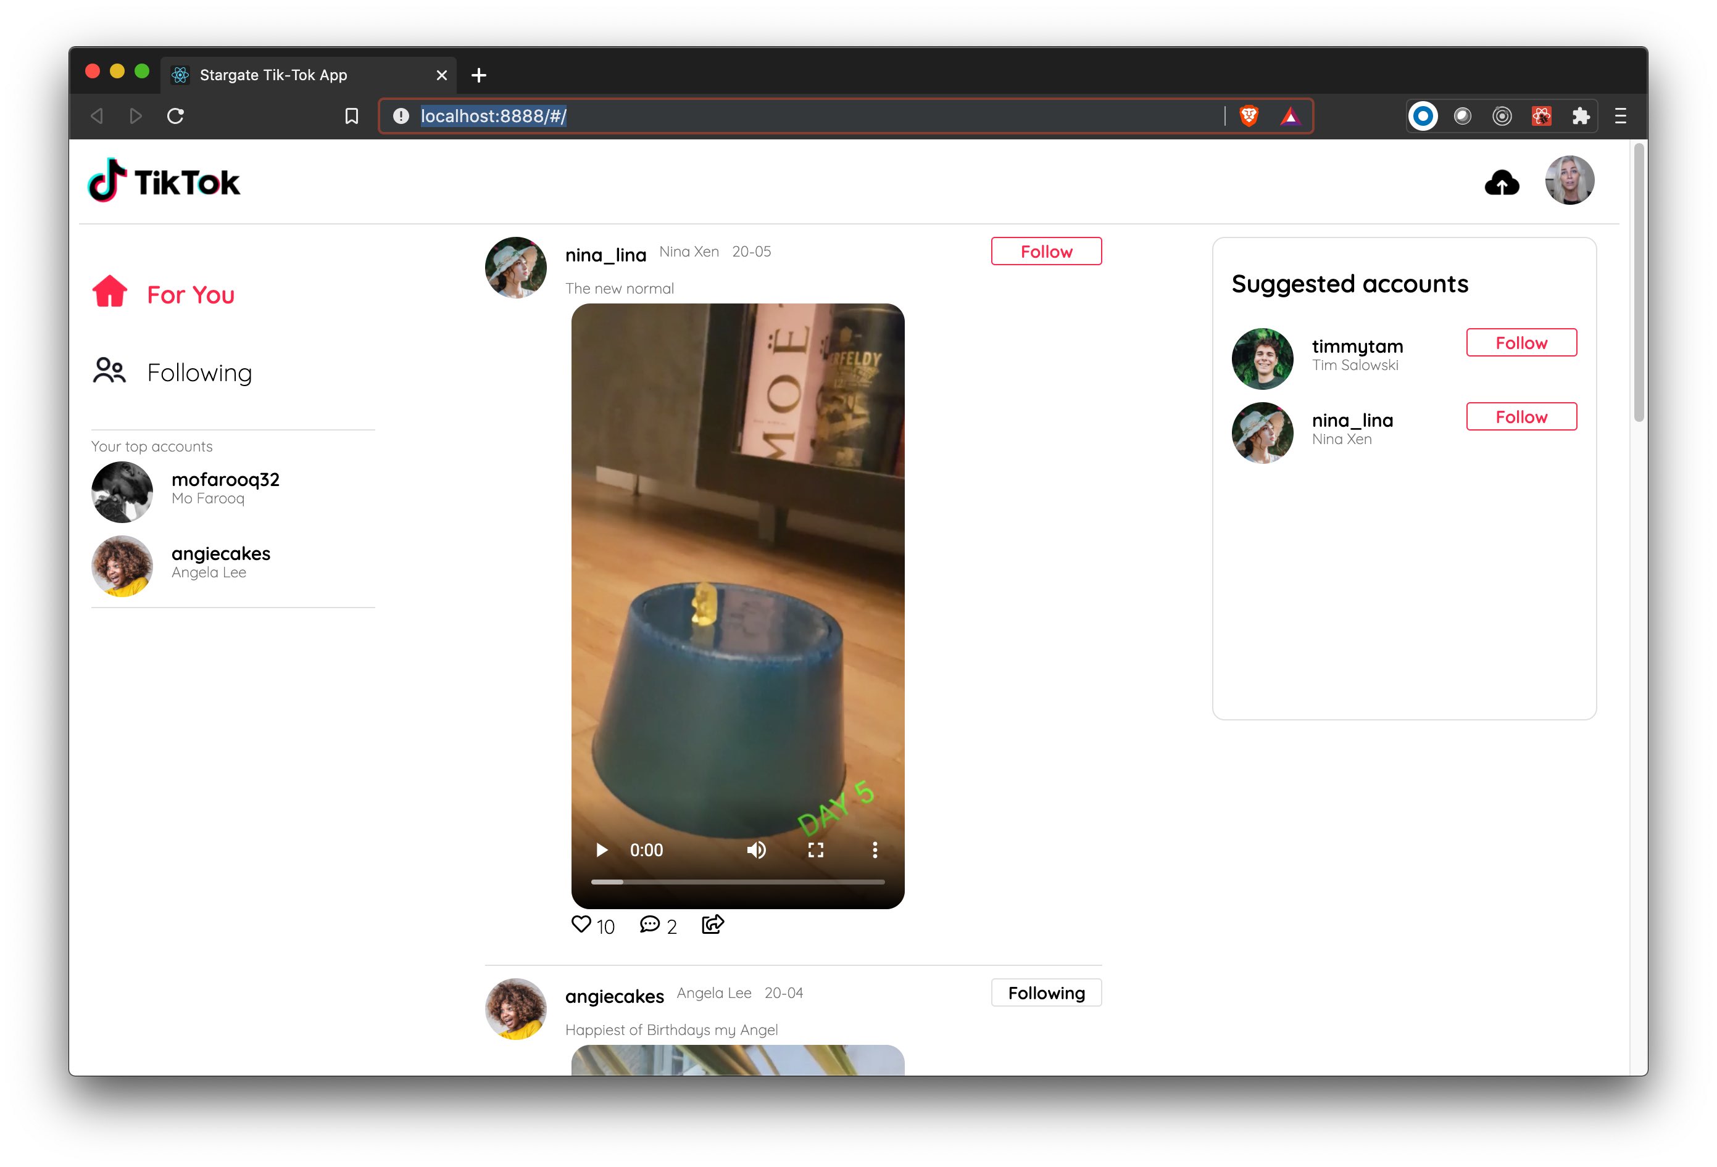Screen dimensions: 1717x1167
Task: Mute the video sound
Action: pos(756,851)
